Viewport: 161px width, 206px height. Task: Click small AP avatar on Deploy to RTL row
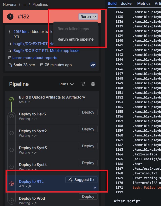point(95,188)
